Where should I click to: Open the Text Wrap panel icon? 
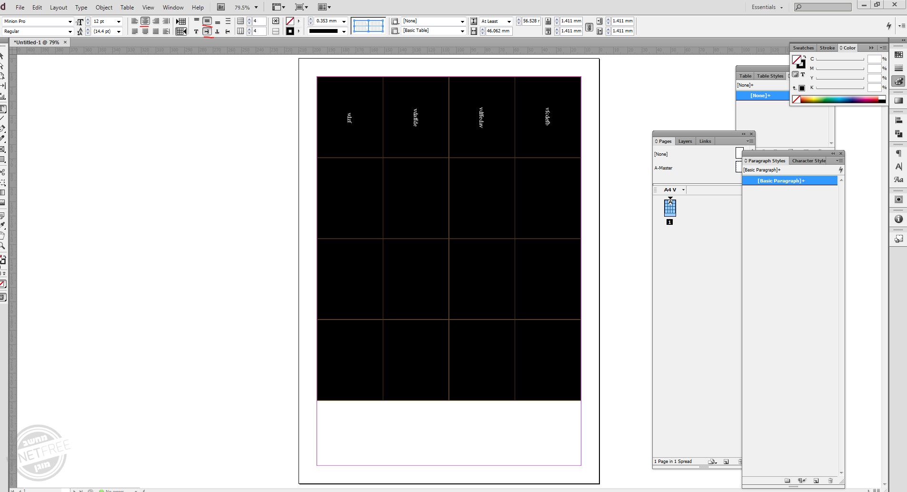pyautogui.click(x=898, y=199)
